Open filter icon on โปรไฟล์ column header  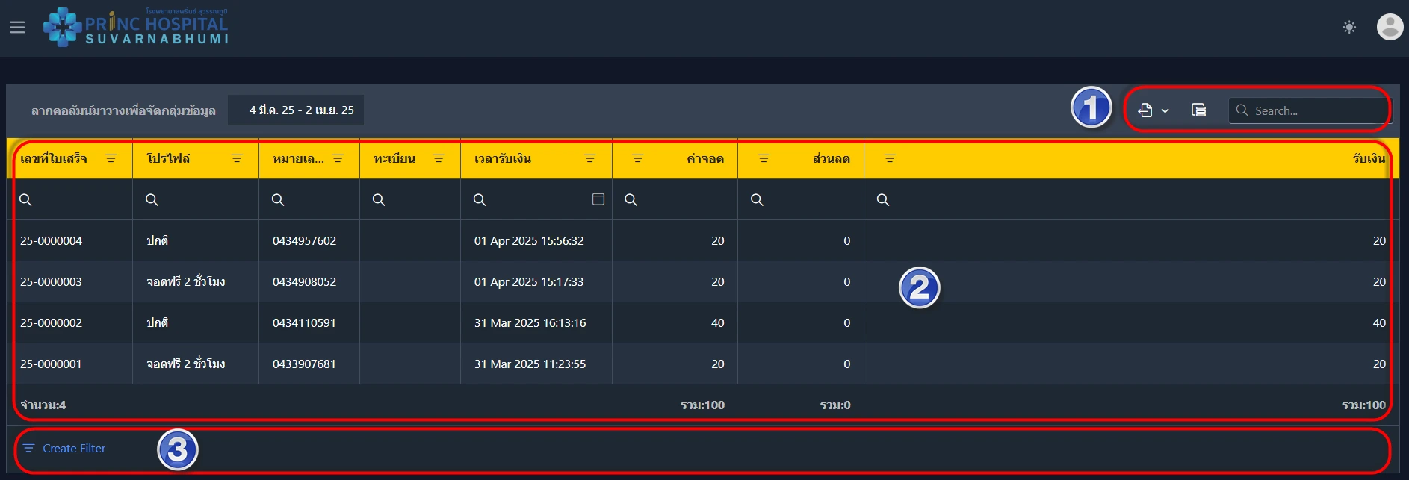click(x=237, y=158)
